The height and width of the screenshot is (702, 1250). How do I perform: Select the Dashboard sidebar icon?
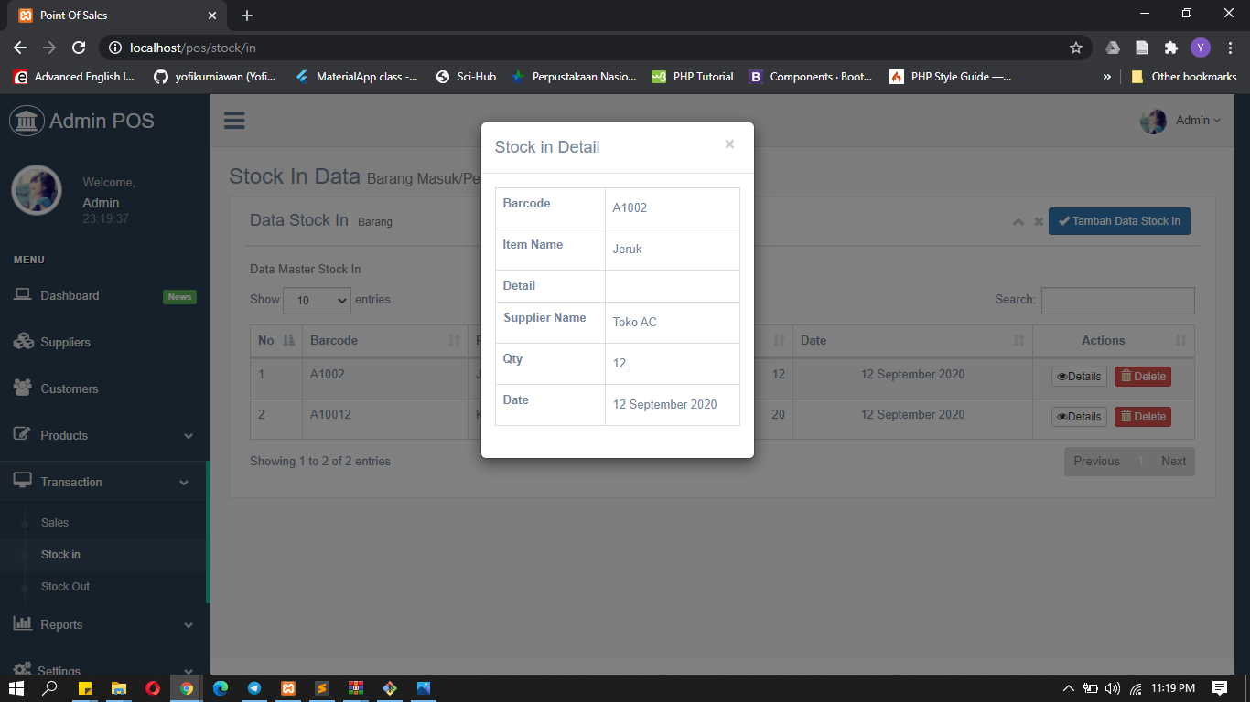[x=25, y=294]
